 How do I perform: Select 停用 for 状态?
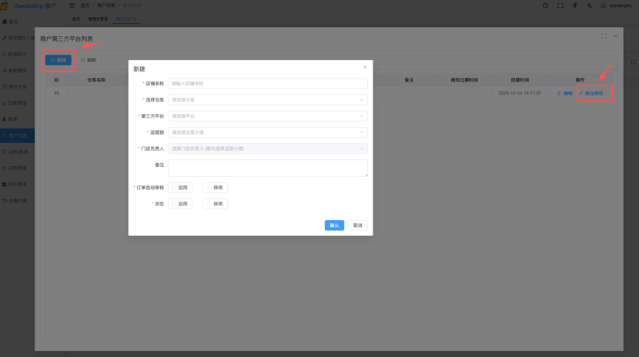[x=216, y=204]
